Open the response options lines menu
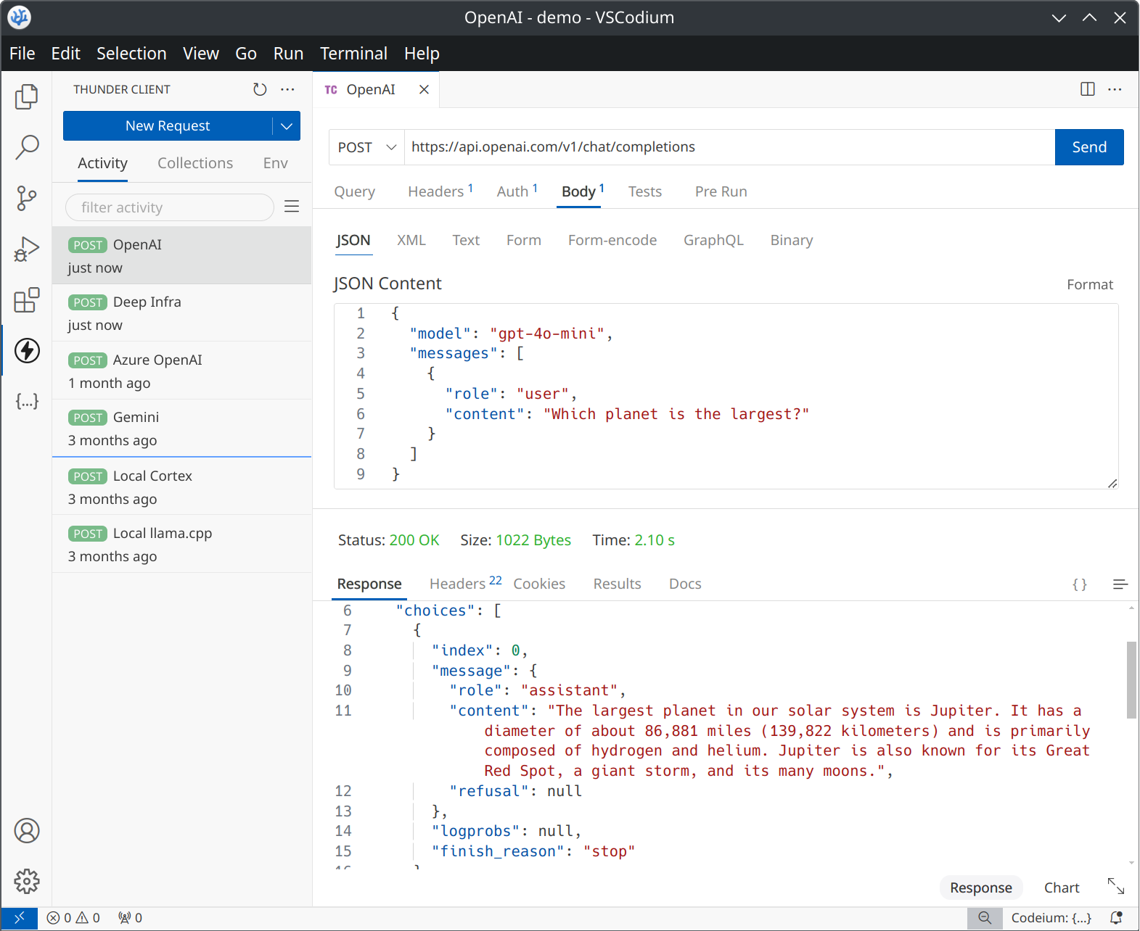This screenshot has width=1140, height=931. coord(1120,584)
